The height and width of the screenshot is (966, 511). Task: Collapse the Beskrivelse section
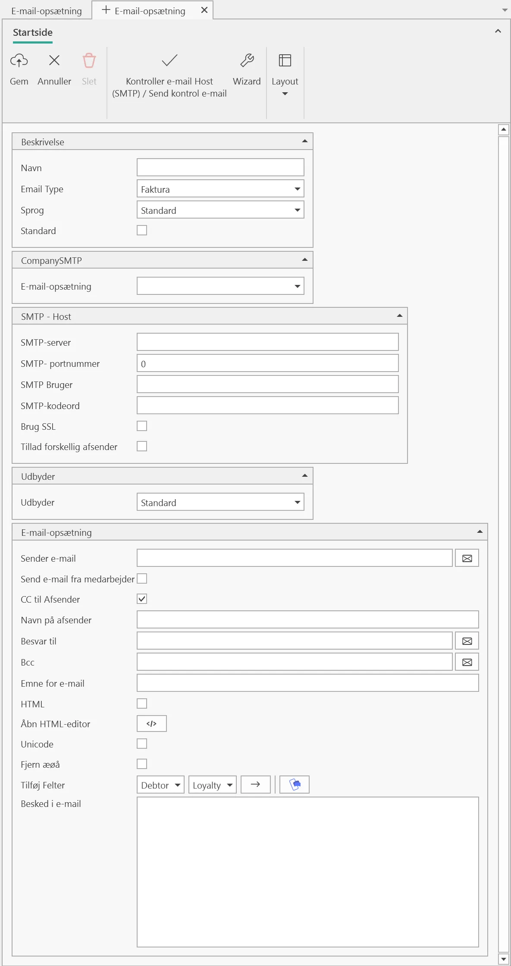pyautogui.click(x=305, y=141)
